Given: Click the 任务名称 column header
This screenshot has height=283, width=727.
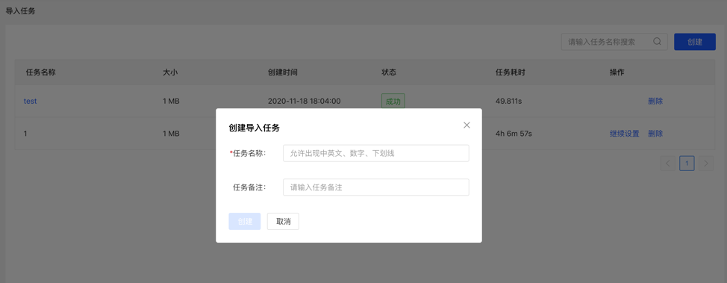Looking at the screenshot, I should click(41, 72).
